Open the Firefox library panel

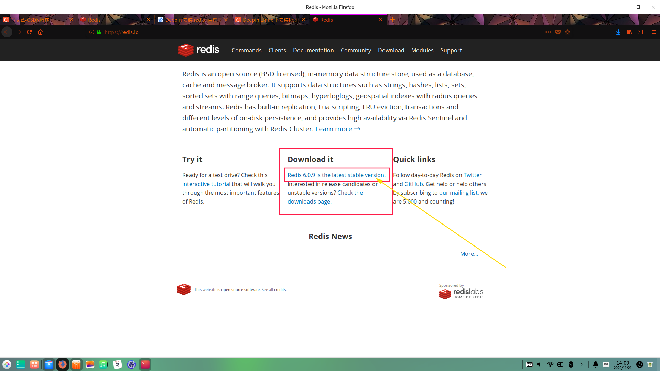click(629, 32)
